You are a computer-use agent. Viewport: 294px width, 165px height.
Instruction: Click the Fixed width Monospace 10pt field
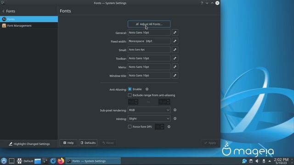[149, 41]
